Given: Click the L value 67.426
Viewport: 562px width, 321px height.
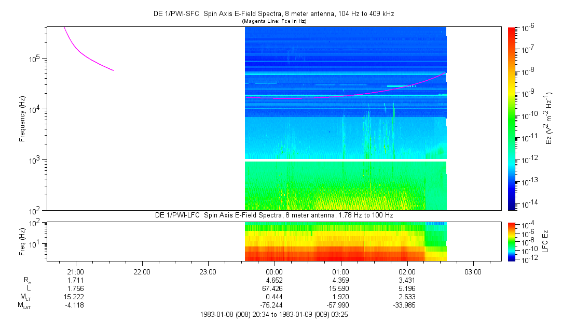Looking at the screenshot, I should click(274, 288).
